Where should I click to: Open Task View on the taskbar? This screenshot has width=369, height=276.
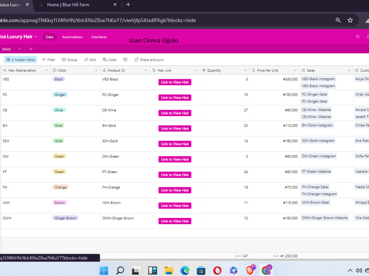[136, 270]
